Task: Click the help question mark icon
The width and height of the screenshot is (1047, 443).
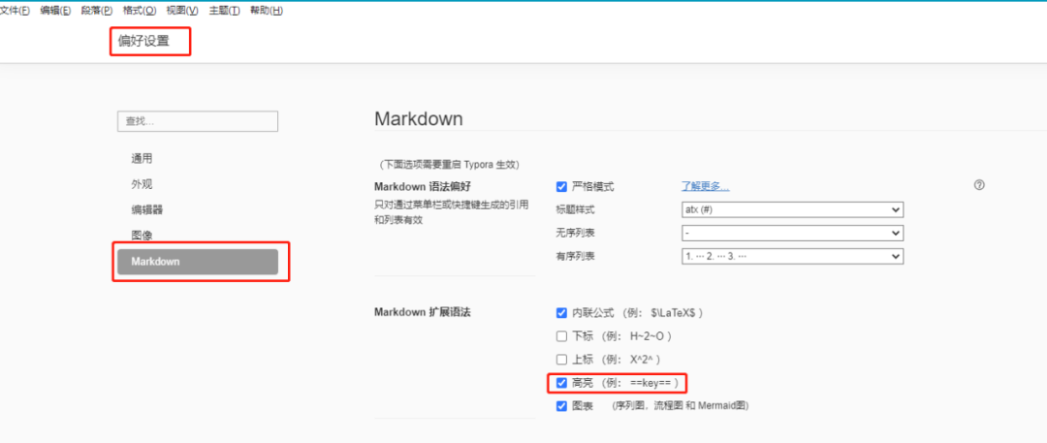Action: [x=979, y=185]
